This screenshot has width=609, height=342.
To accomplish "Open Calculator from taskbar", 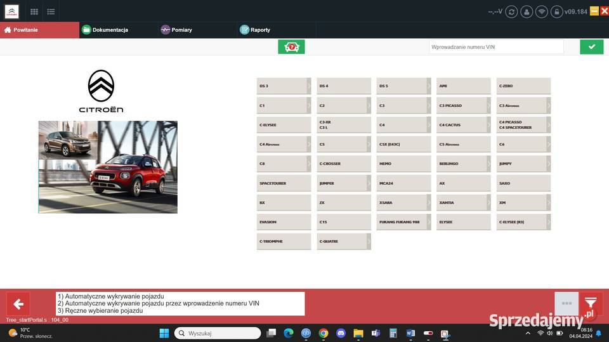I will (x=393, y=333).
